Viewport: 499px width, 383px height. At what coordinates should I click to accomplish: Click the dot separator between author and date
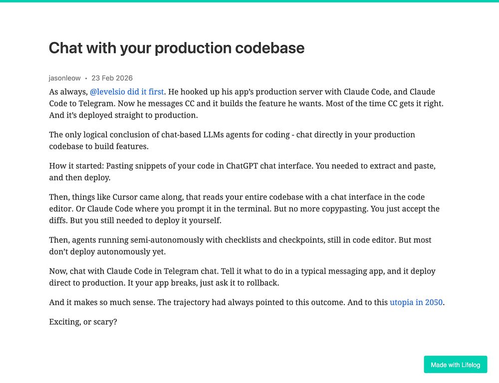tap(86, 78)
